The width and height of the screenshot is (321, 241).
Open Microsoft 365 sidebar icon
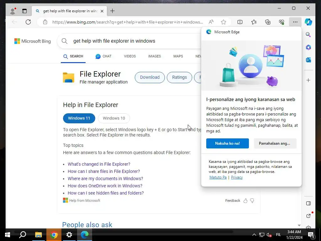tap(308, 47)
